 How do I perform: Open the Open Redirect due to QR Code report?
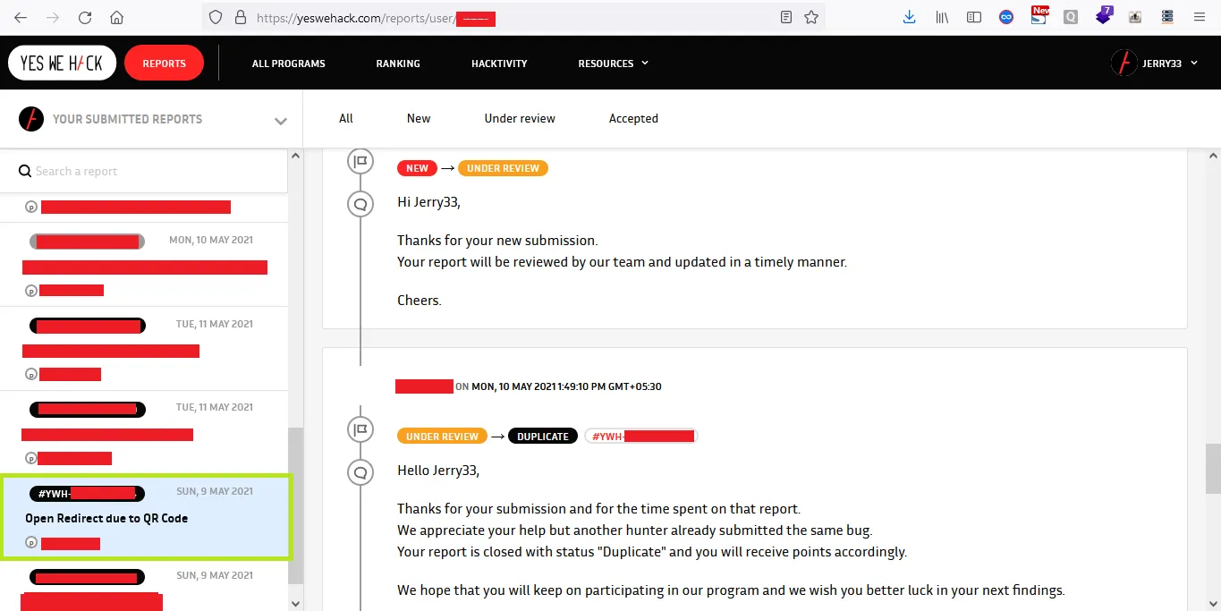(x=106, y=518)
